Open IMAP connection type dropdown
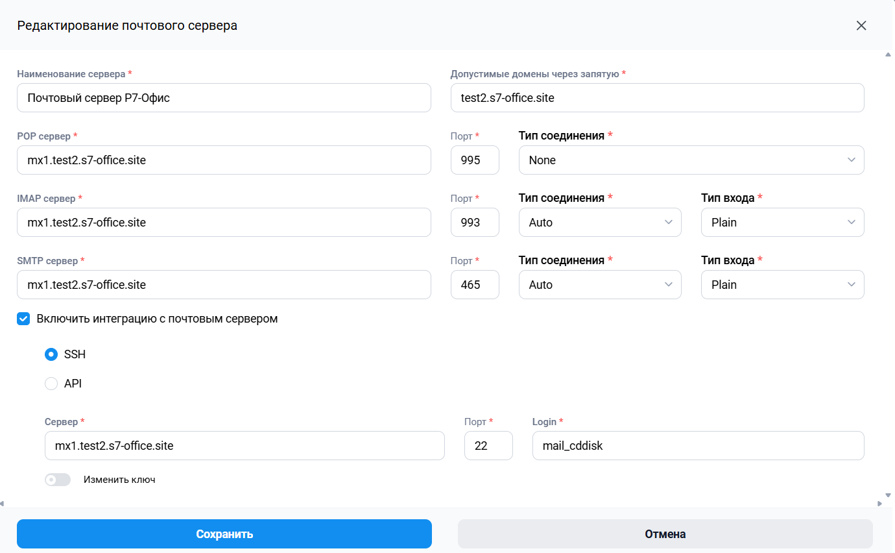This screenshot has width=895, height=553. click(600, 223)
